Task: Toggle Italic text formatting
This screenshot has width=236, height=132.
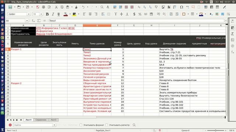Action: pyautogui.click(x=53, y=14)
